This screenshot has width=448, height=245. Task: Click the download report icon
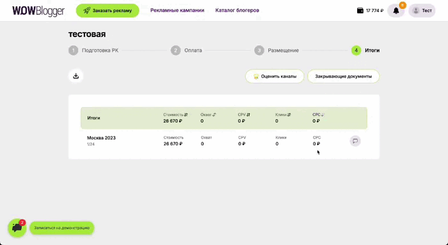tap(76, 76)
